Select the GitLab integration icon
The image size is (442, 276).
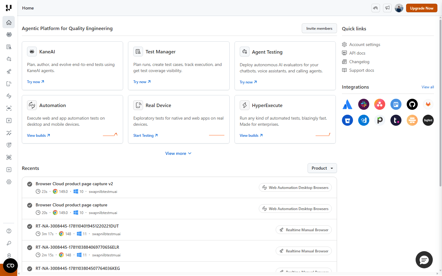[428, 104]
